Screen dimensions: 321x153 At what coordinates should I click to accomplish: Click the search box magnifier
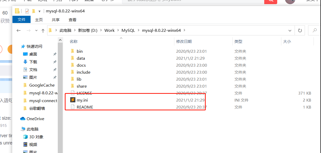[x=315, y=30]
